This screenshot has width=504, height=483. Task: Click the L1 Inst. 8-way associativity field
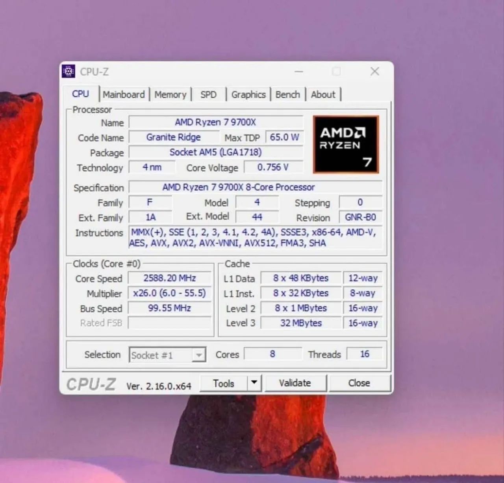[363, 293]
